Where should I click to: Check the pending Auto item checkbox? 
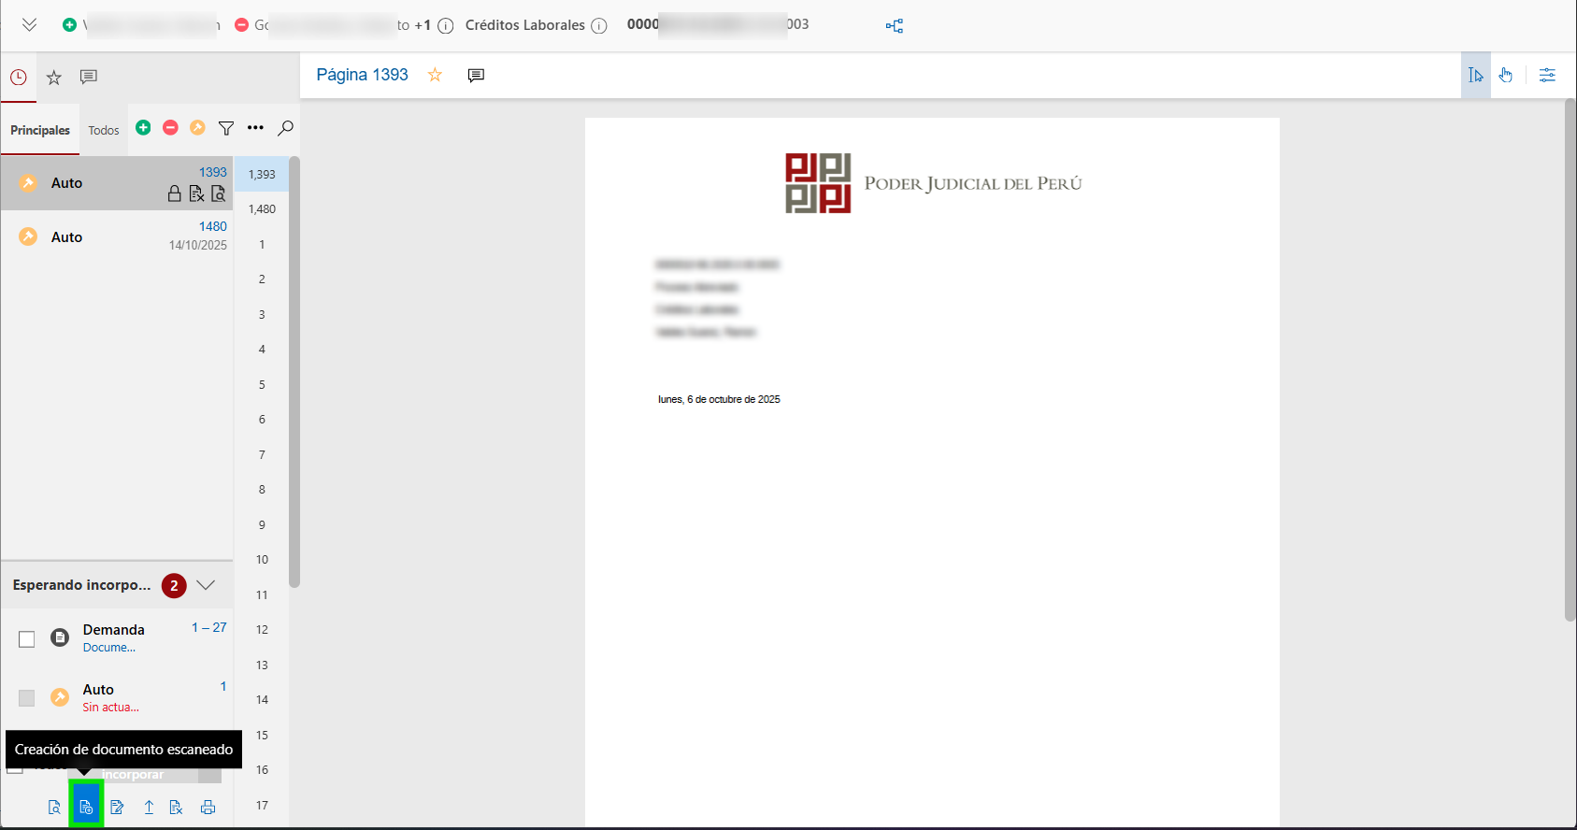click(x=27, y=698)
